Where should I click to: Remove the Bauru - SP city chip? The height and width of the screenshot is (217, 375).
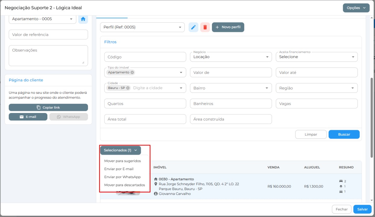(128, 88)
